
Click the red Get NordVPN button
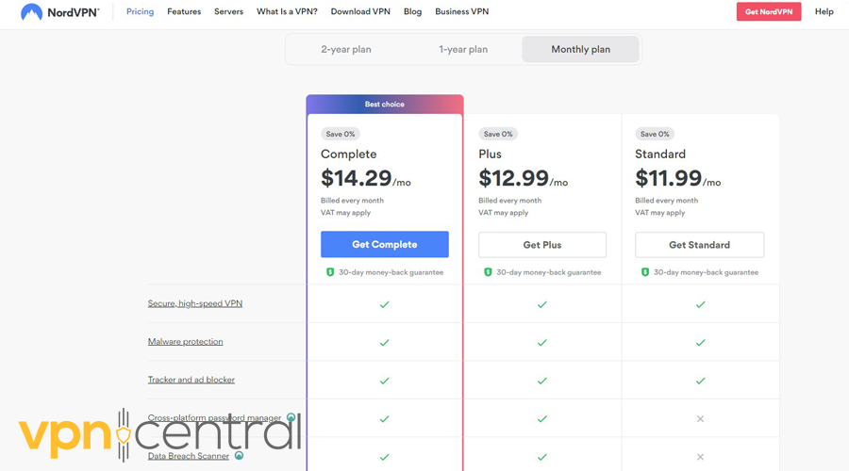pos(768,12)
